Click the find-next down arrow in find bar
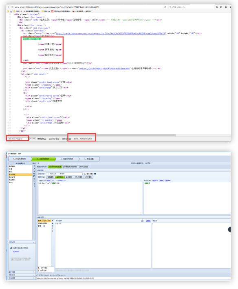The width and height of the screenshot is (238, 289). click(x=34, y=139)
